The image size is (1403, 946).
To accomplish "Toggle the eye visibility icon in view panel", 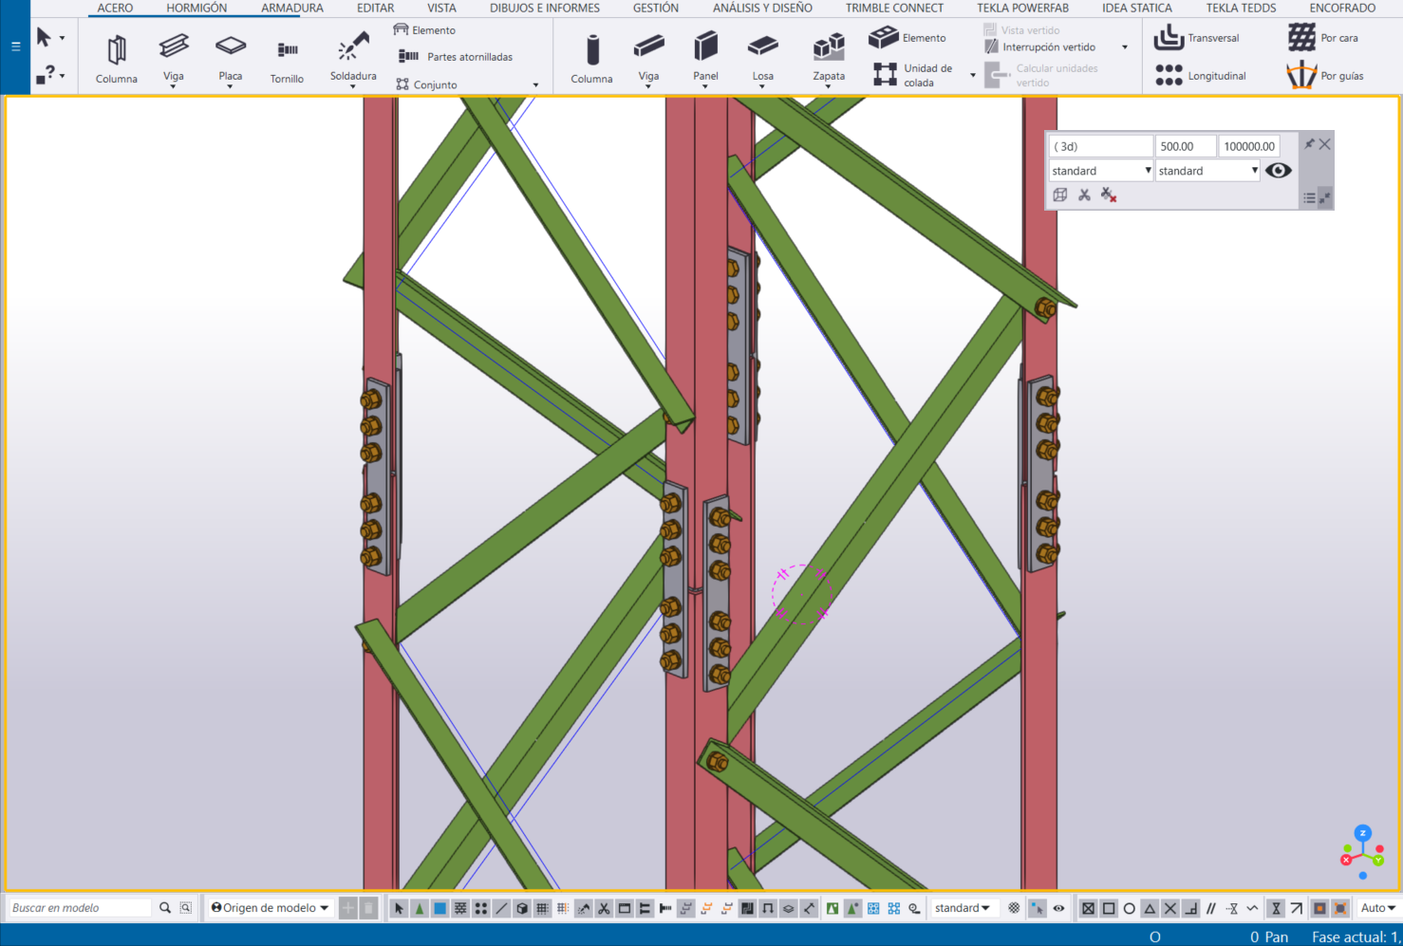I will click(1279, 171).
